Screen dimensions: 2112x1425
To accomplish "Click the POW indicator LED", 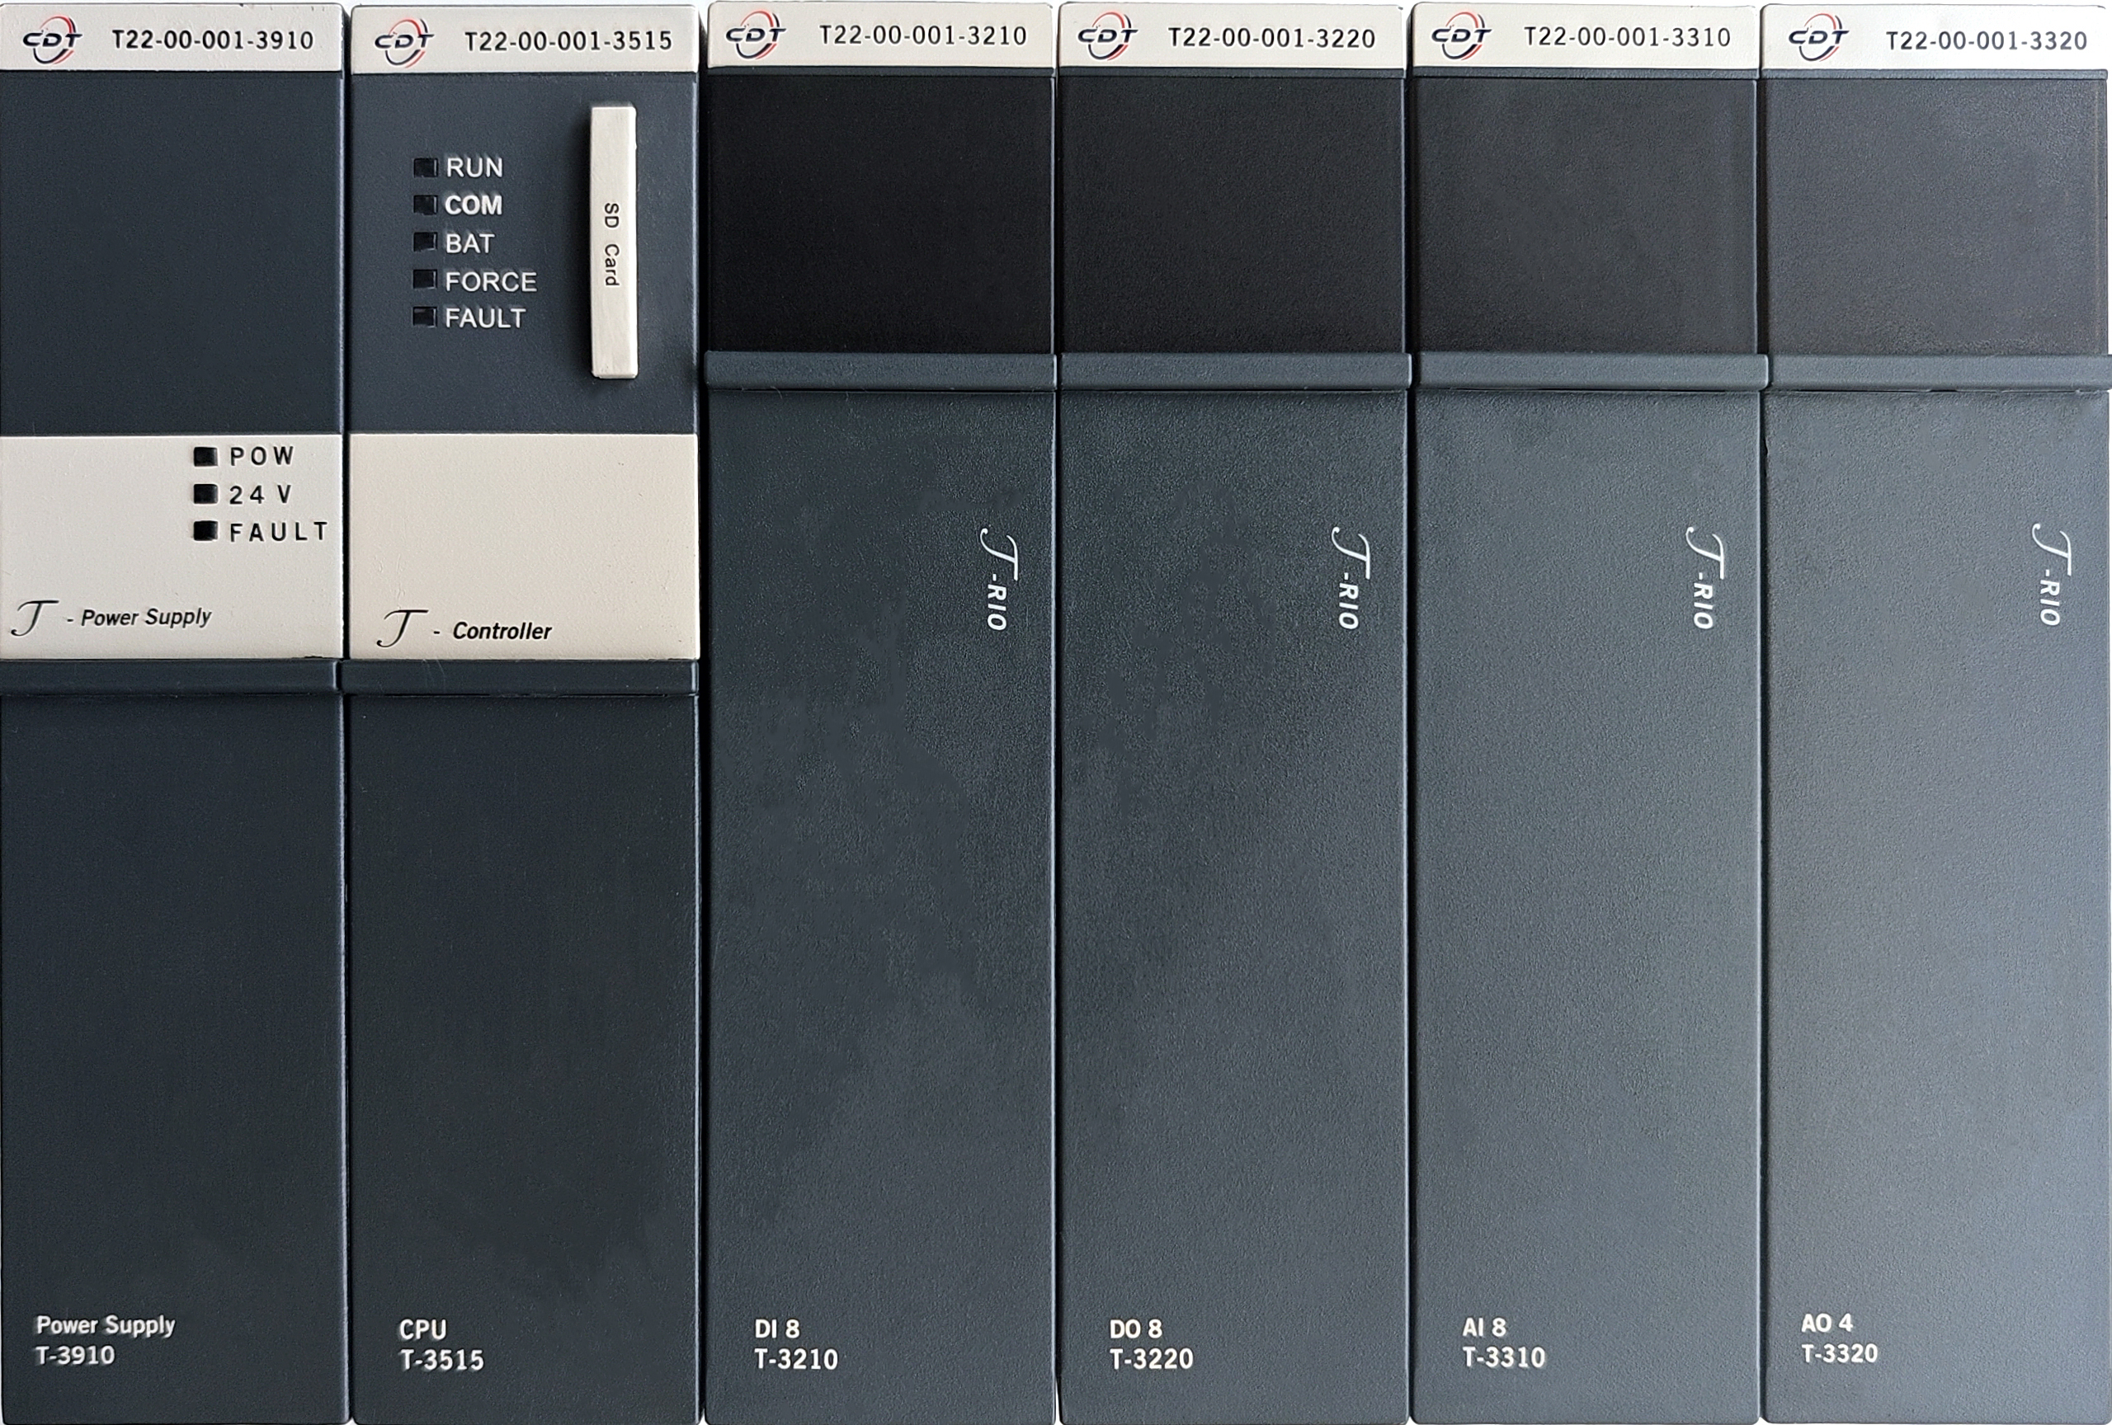I will coord(205,456).
